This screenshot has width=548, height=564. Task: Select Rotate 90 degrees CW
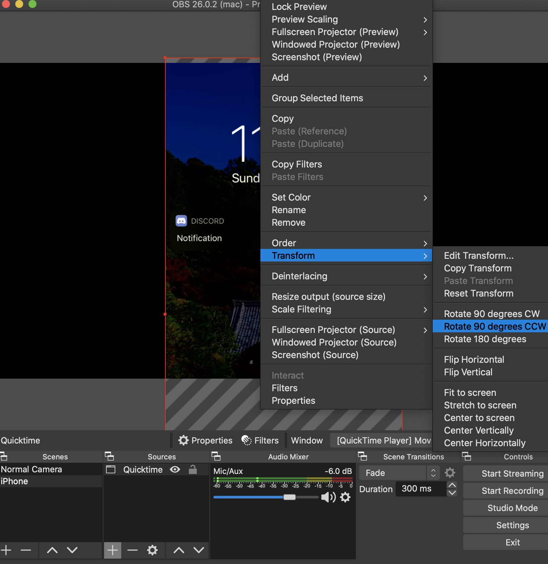click(491, 314)
